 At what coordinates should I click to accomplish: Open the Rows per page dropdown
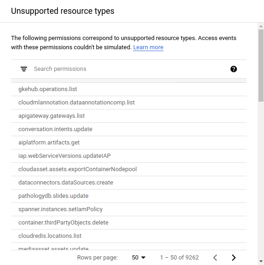coord(138,258)
